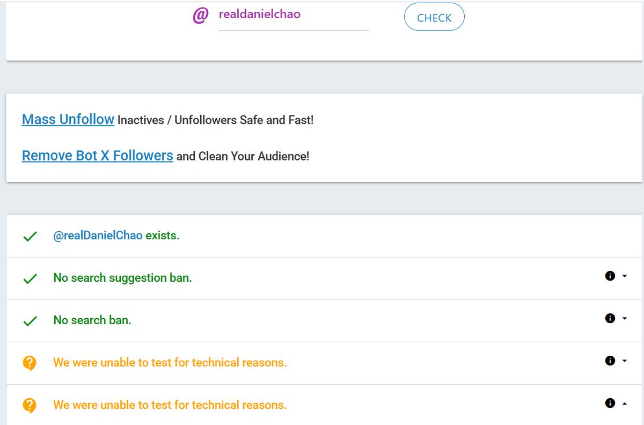Collapse the last unable-to-test row details

(624, 404)
